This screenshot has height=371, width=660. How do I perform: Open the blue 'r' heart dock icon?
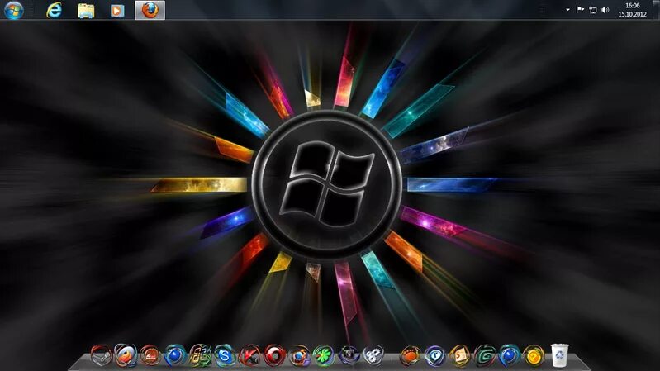(x=434, y=356)
